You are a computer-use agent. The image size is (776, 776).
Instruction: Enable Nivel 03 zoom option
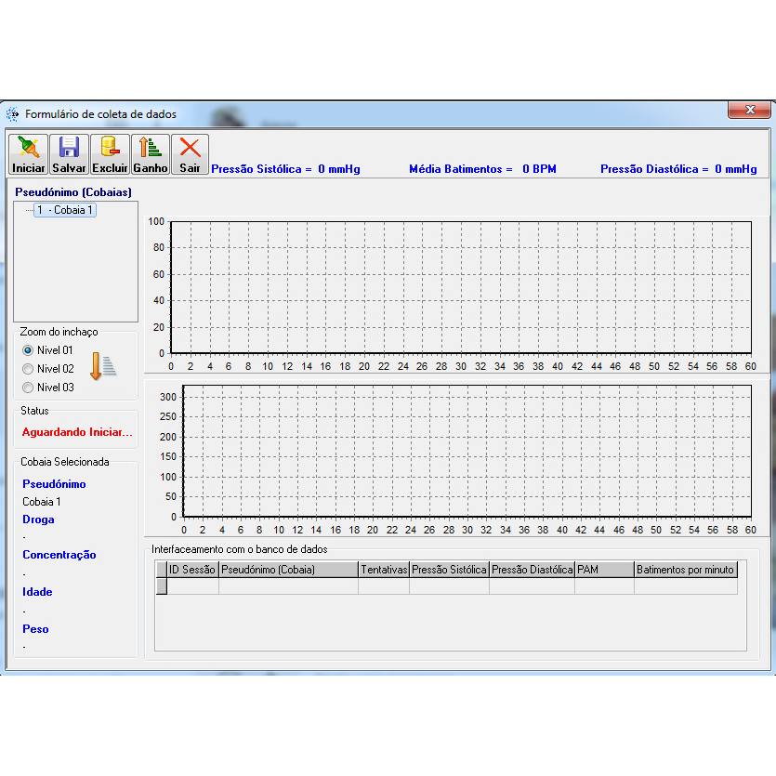28,388
